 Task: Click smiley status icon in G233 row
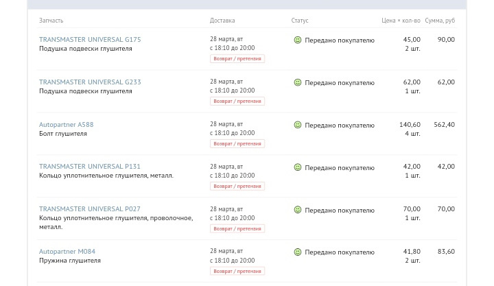pyautogui.click(x=297, y=82)
